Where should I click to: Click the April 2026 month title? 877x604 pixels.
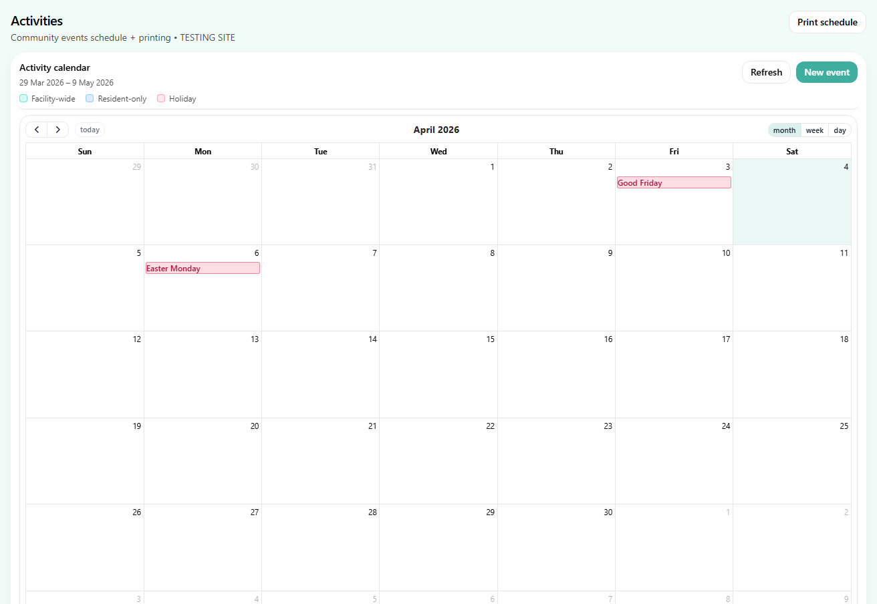point(436,130)
